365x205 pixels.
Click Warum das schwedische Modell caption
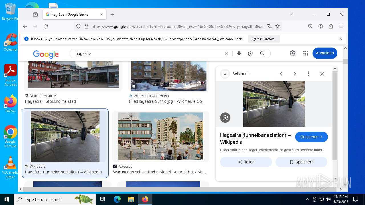pos(159,172)
